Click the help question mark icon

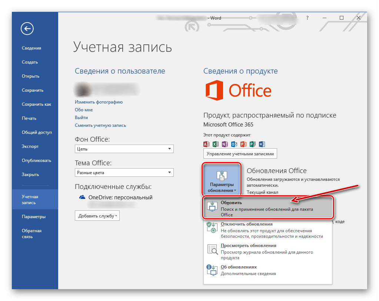tap(307, 18)
